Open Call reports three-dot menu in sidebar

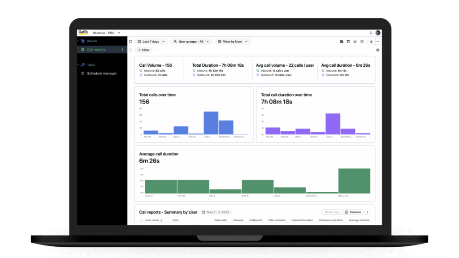pyautogui.click(x=122, y=50)
